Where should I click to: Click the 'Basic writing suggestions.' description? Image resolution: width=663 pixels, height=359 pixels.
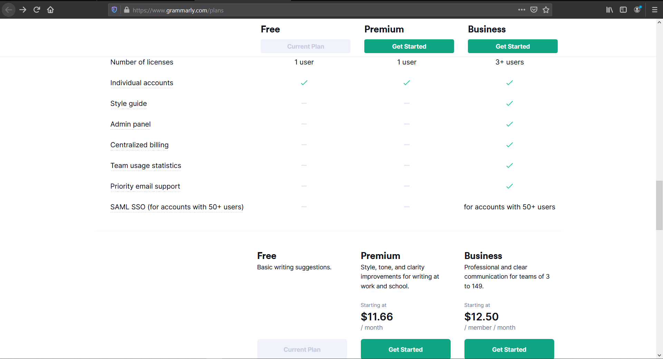[x=294, y=267]
